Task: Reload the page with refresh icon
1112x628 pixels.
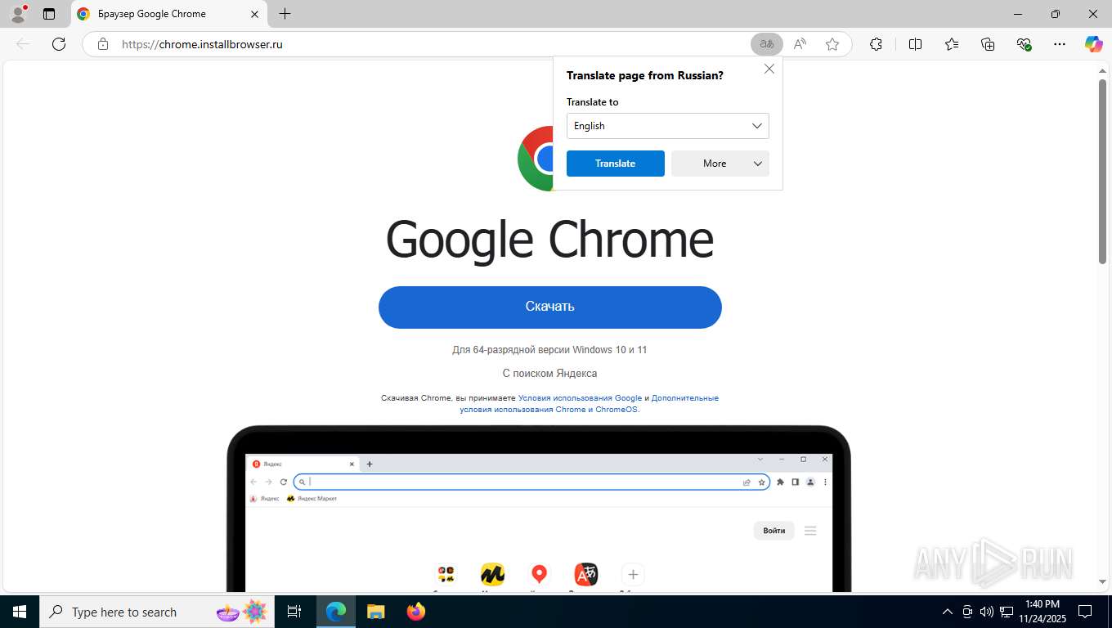Action: (59, 44)
